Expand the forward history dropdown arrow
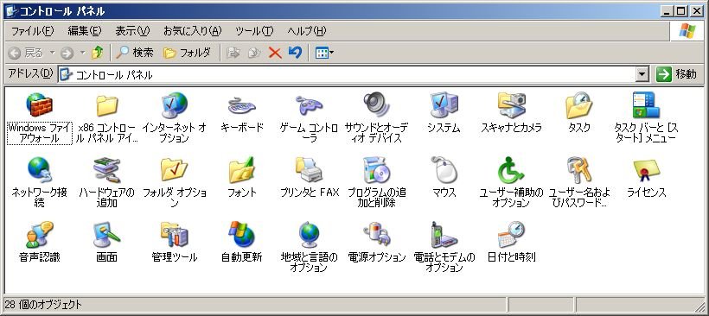Screen dimensions: 709x316 tap(82, 54)
